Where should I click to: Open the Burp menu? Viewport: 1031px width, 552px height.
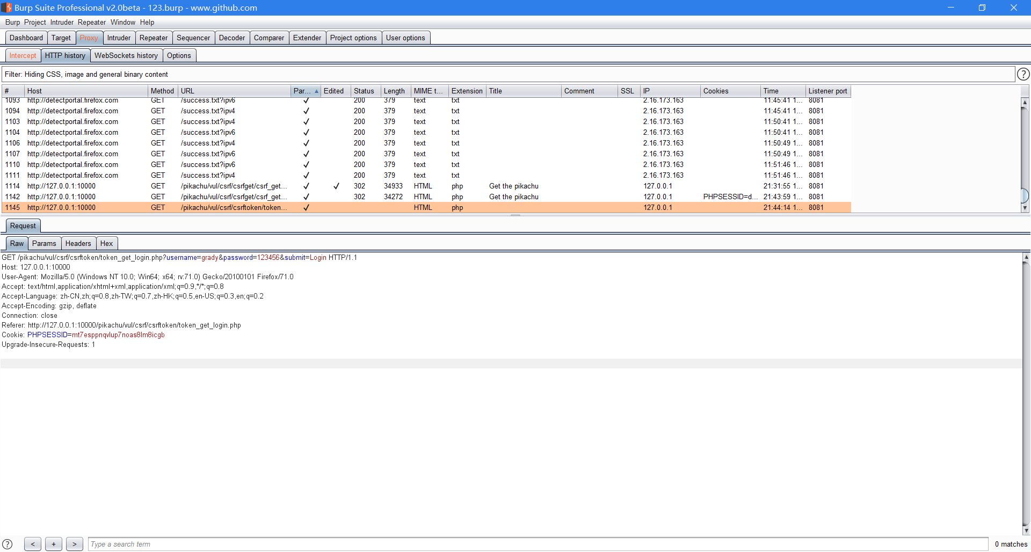coord(13,22)
